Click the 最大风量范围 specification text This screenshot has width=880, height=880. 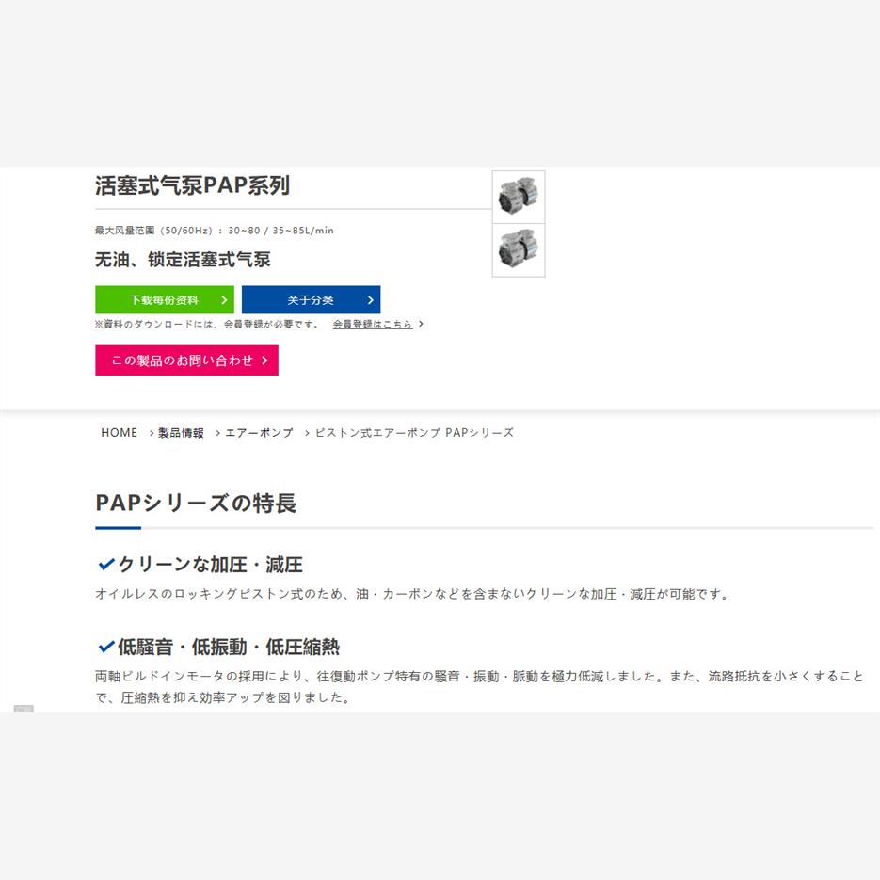point(215,231)
